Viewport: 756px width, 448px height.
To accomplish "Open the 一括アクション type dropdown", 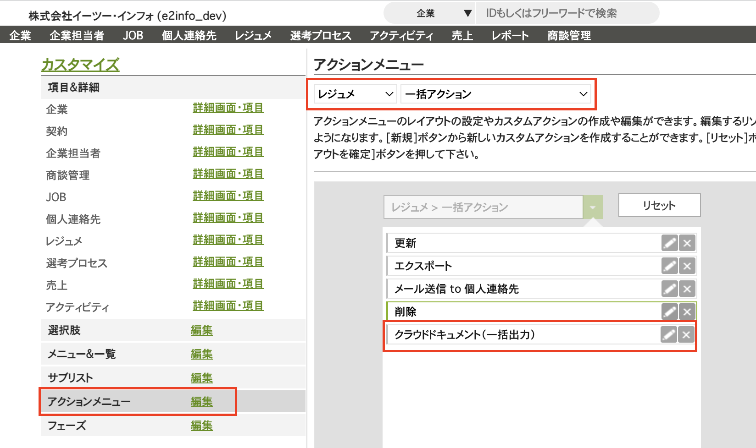I will 495,94.
